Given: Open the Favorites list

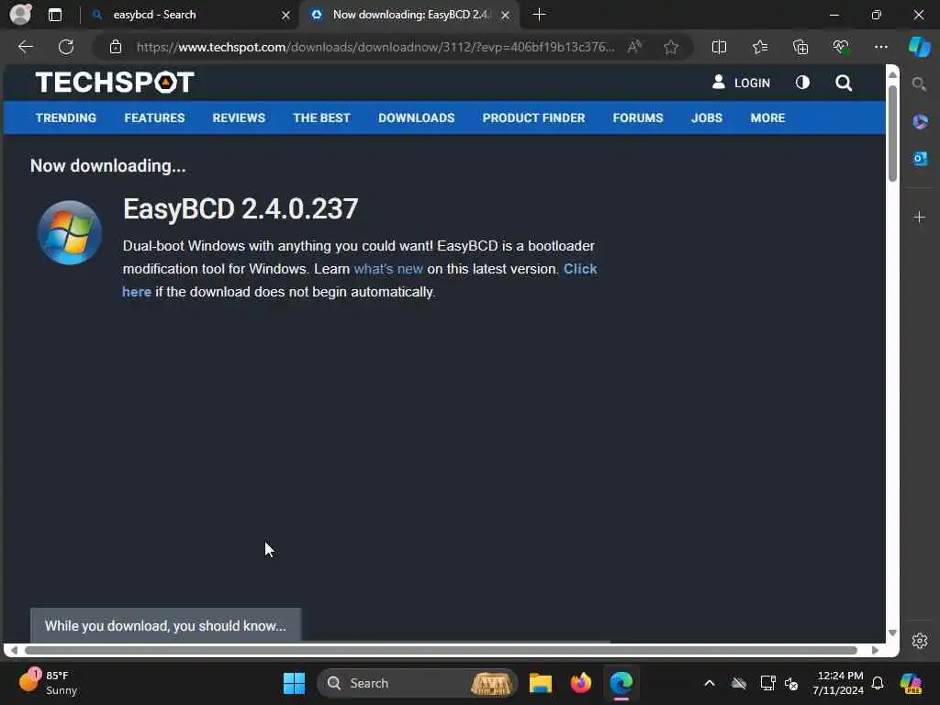Looking at the screenshot, I should click(x=759, y=47).
